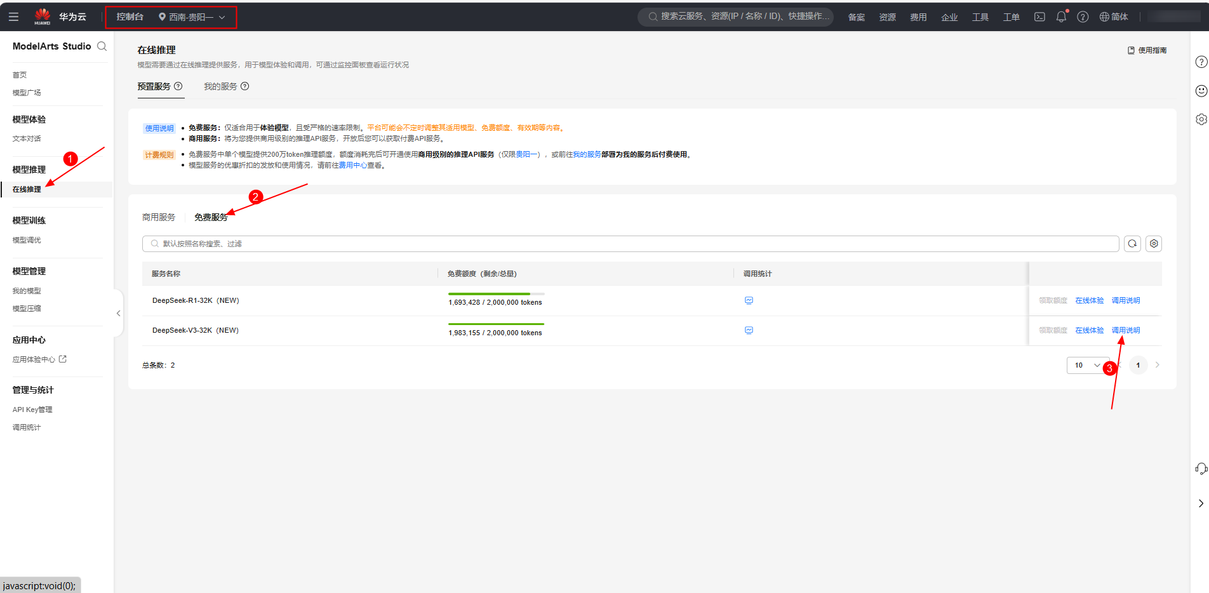Open the 资源 menu

click(x=888, y=17)
